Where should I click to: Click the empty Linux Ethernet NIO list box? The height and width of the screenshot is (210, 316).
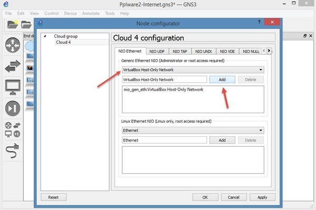click(193, 160)
